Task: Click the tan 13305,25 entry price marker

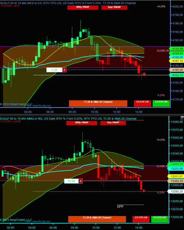Action: (x=176, y=181)
